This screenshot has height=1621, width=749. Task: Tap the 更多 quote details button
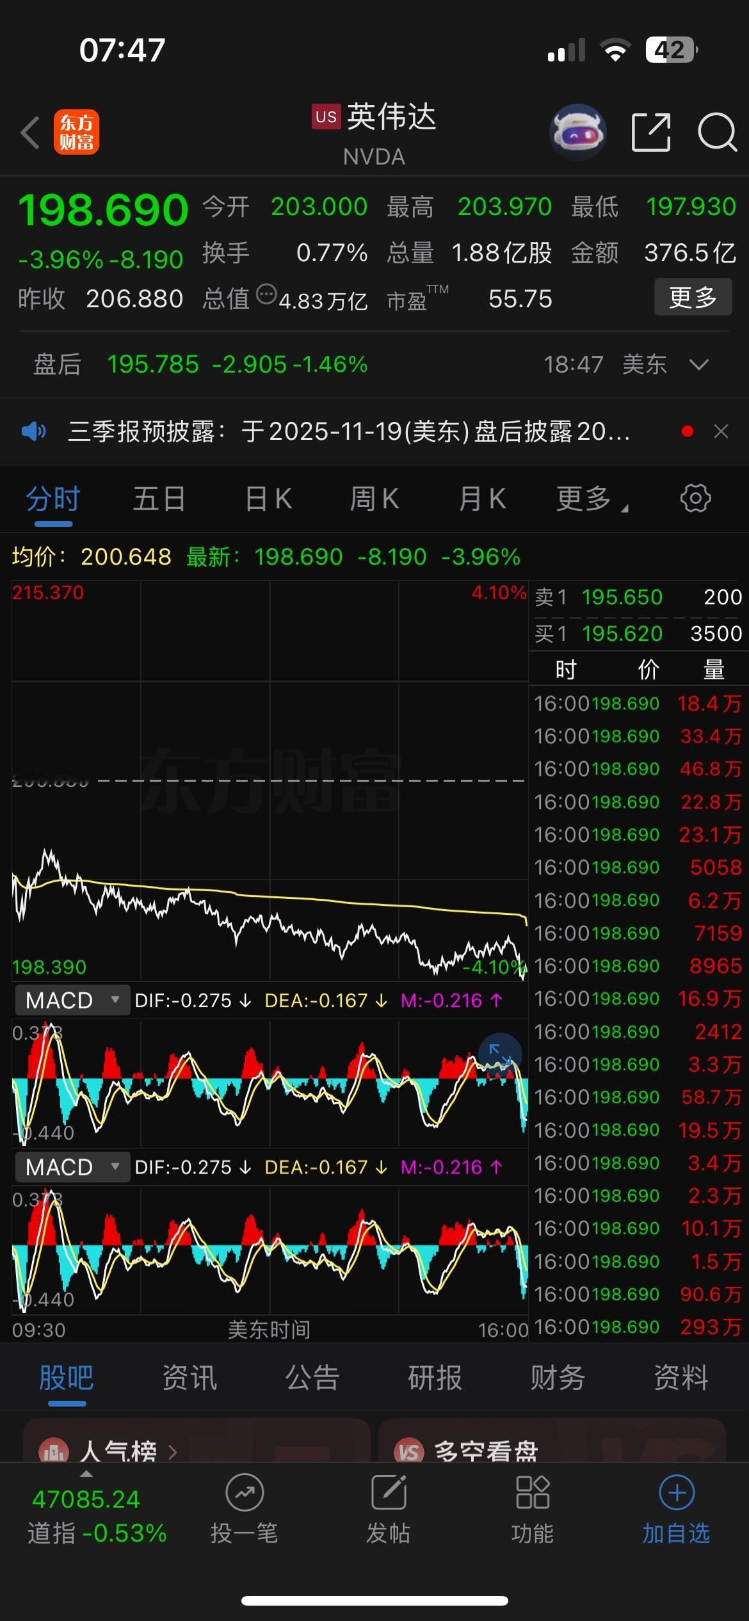(693, 297)
